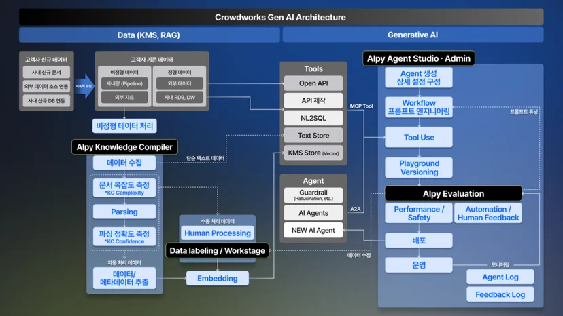Click the 사내 신규 DB 연동 box
Image resolution: width=563 pixels, height=316 pixels.
coord(46,100)
